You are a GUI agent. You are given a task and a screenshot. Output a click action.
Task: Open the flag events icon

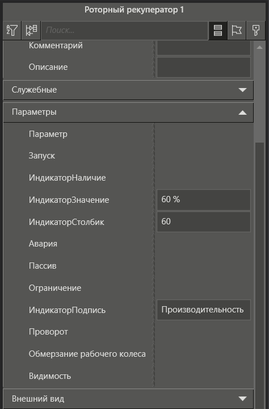tap(237, 30)
